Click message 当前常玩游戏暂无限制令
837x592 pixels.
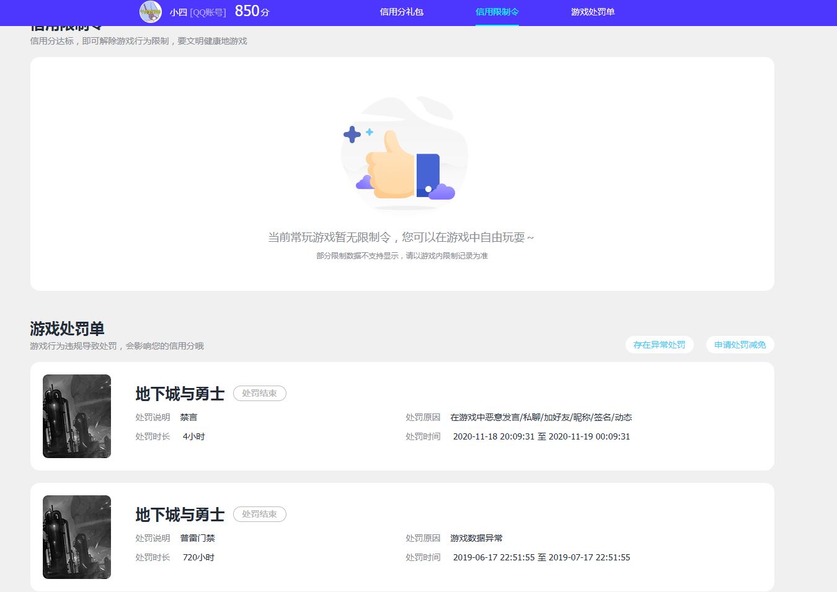coord(401,237)
